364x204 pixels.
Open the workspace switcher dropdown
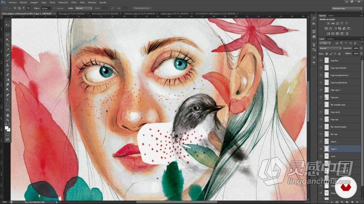pos(346,9)
